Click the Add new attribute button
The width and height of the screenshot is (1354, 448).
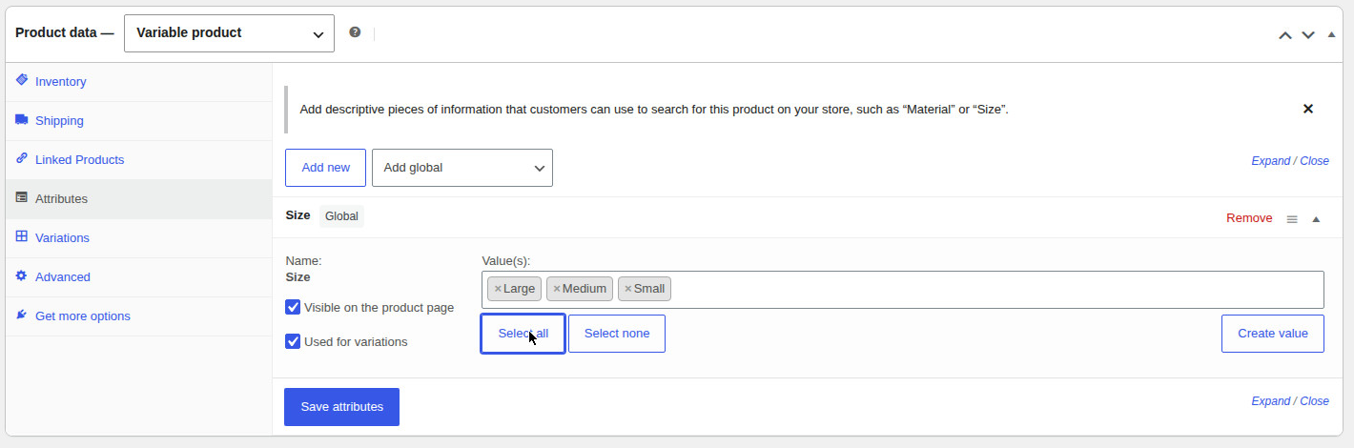point(325,168)
